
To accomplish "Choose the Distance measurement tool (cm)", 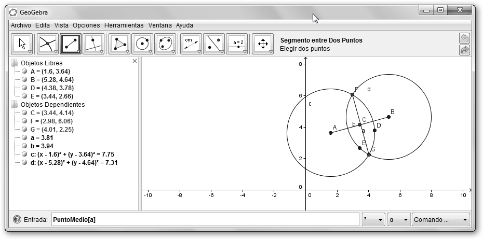I will tap(191, 44).
